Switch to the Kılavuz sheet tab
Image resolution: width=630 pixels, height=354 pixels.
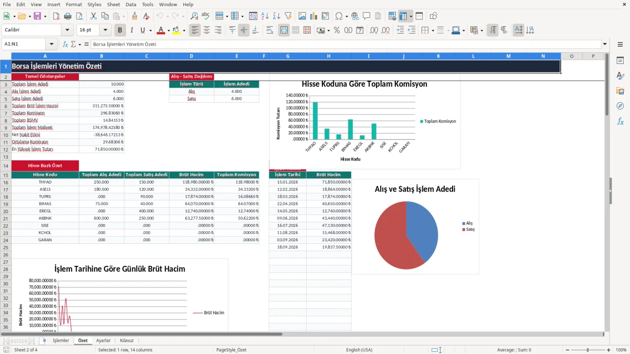click(x=127, y=340)
